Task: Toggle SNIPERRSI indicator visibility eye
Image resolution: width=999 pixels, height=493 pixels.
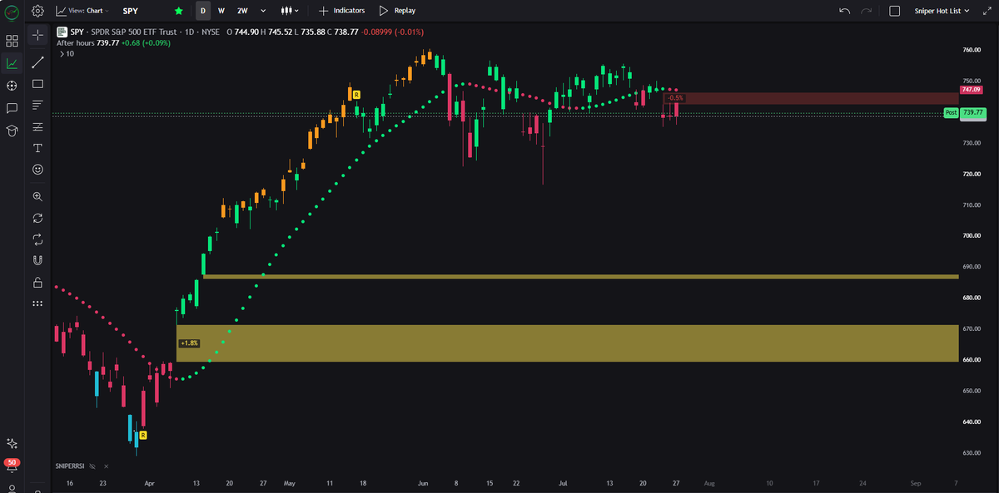Action: tap(92, 466)
